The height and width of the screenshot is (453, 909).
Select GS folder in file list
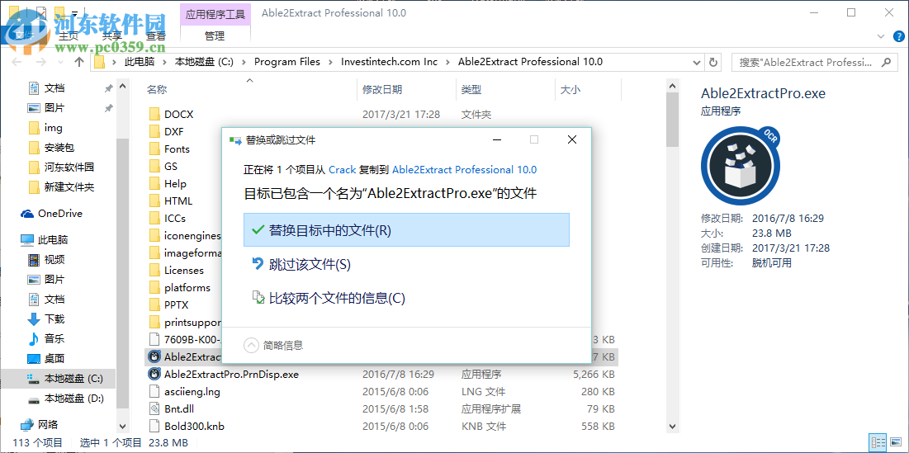[x=170, y=166]
